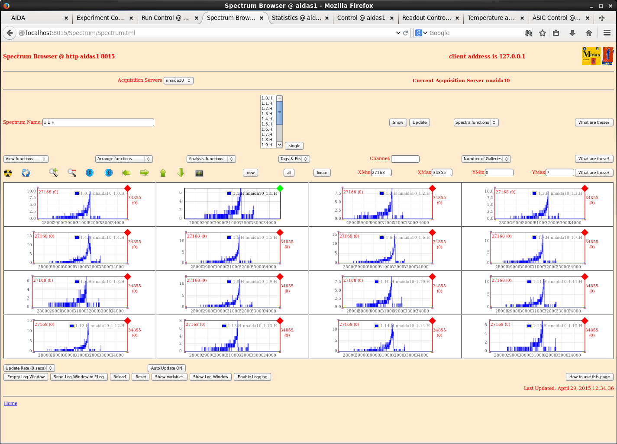The image size is (617, 444).
Task: Switch to Statistics @ aid... tab
Action: 300,18
